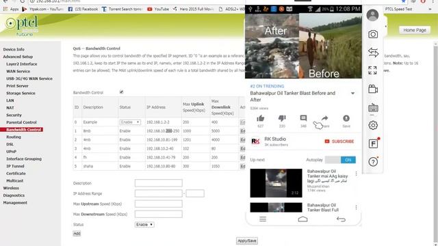Select NAT in sidebar

click(x=10, y=108)
